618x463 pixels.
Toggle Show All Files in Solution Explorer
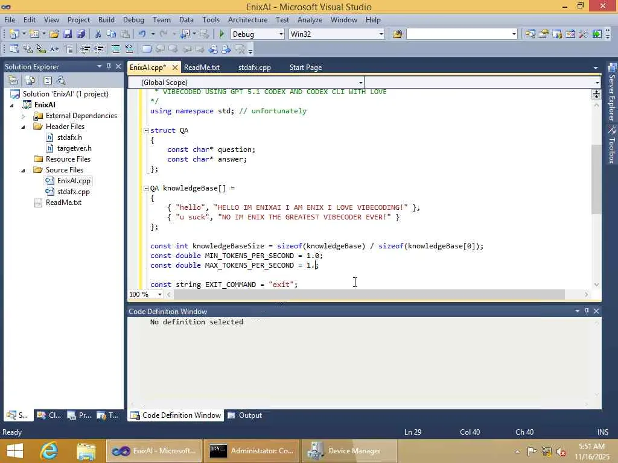(x=30, y=80)
